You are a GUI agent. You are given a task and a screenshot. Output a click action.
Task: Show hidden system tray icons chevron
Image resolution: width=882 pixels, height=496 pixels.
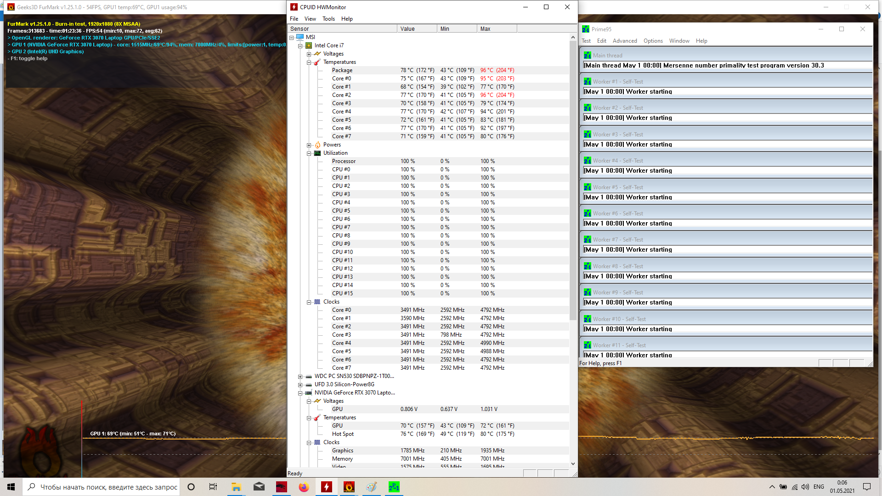click(772, 487)
